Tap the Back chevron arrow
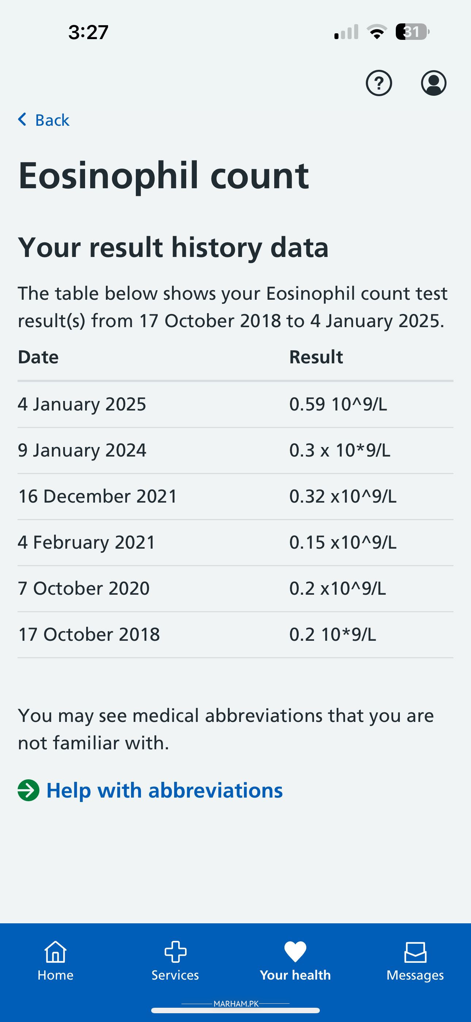 [23, 120]
